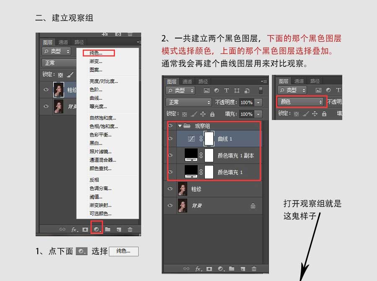Viewport: 377px width, 281px height.
Task: Hide the 曲线 1 layer
Action: click(170, 138)
